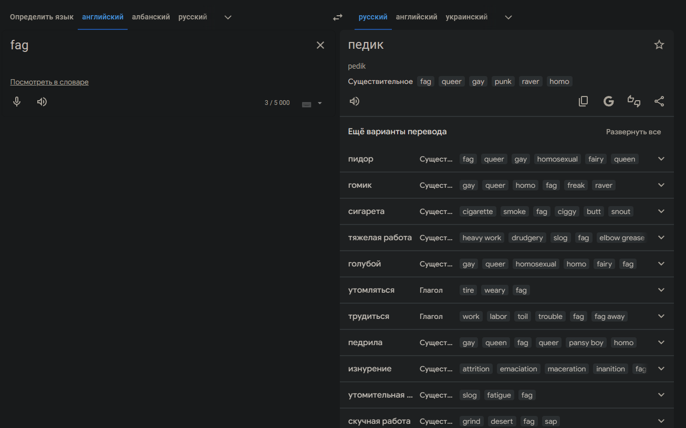686x428 pixels.
Task: Click the сигарета entry word
Action: pos(366,211)
